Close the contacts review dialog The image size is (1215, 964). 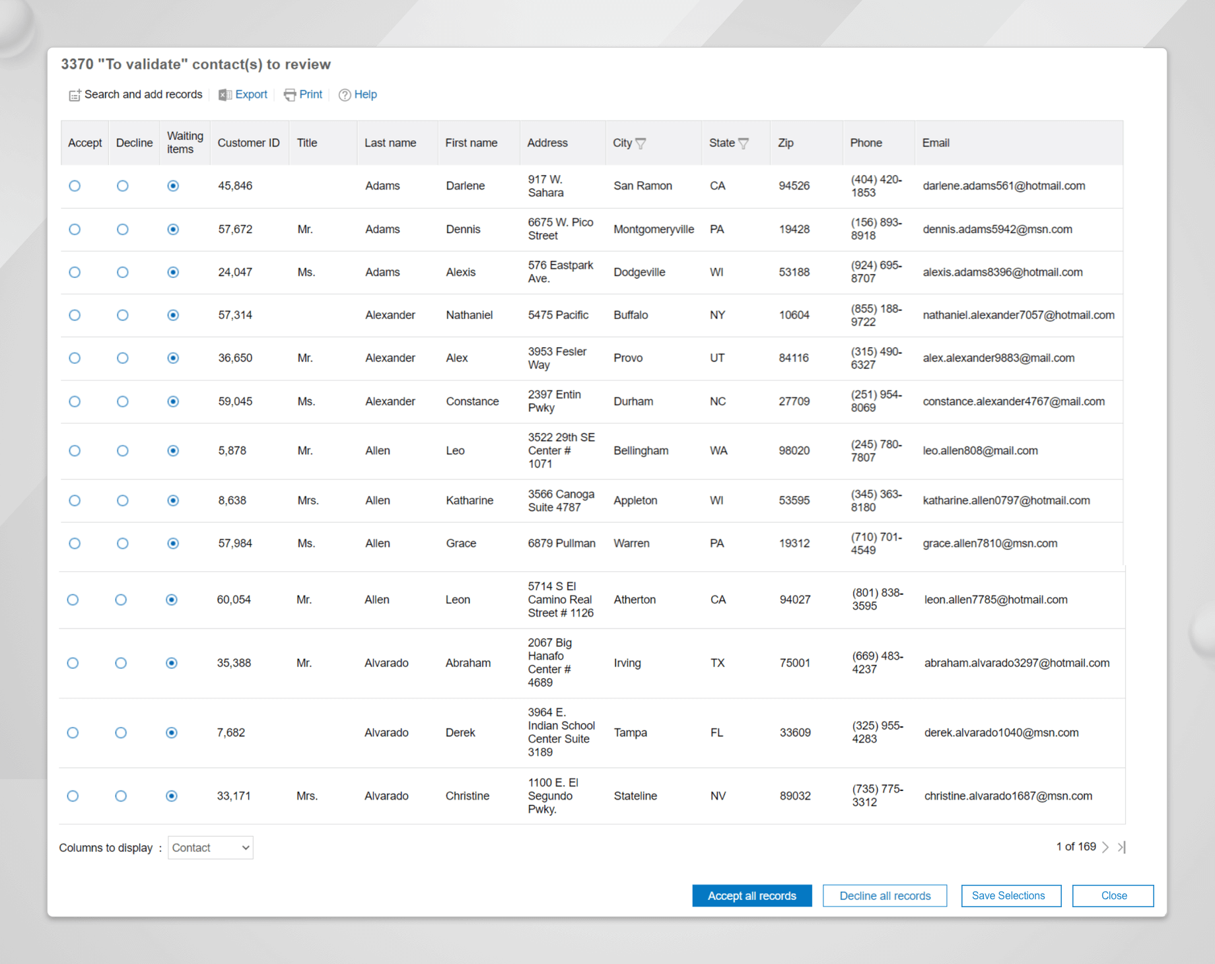(x=1113, y=895)
